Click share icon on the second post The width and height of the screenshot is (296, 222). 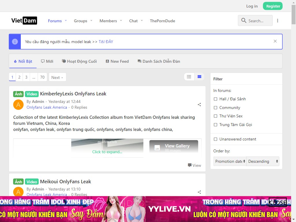[x=199, y=192]
